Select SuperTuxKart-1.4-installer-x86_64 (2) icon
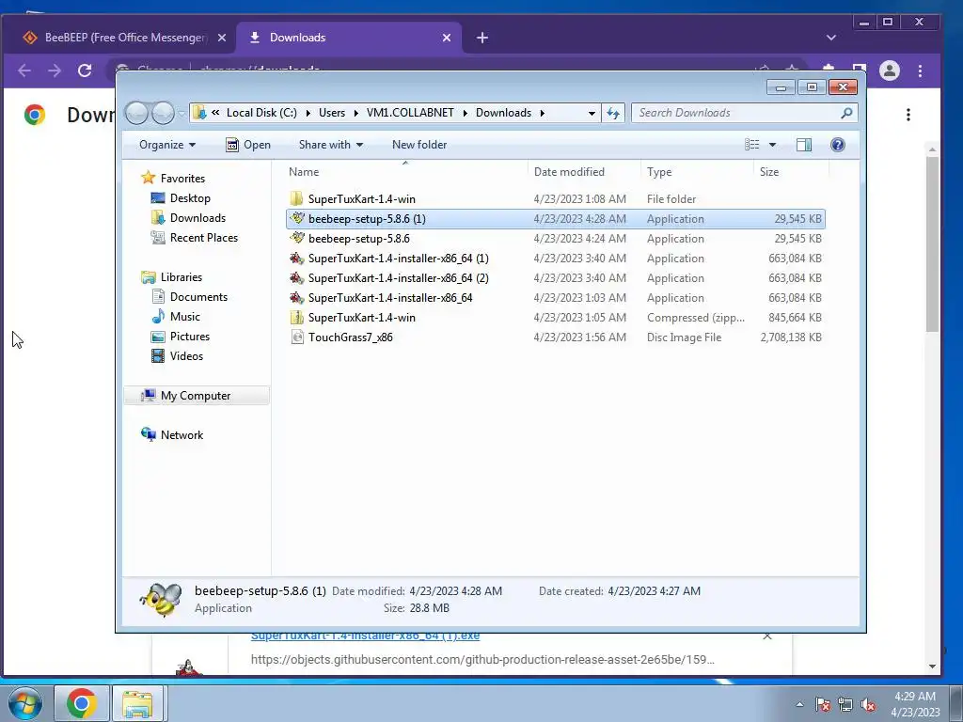Image resolution: width=963 pixels, height=722 pixels. 297,278
